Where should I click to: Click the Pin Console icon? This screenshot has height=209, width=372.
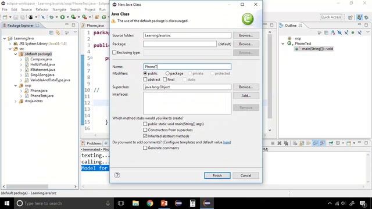tap(331, 143)
